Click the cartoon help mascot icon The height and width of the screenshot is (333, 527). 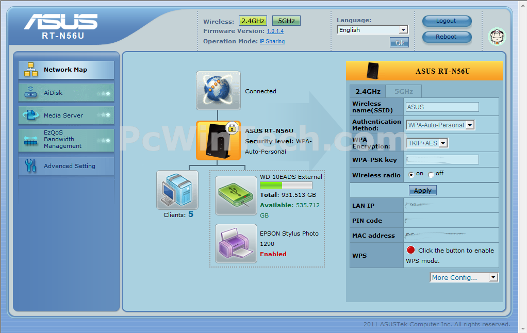(497, 37)
